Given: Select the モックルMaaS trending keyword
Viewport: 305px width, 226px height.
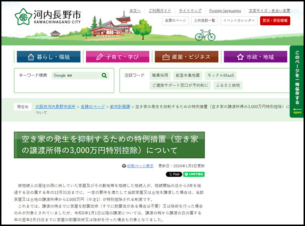Looking at the screenshot, I should coord(221,75).
